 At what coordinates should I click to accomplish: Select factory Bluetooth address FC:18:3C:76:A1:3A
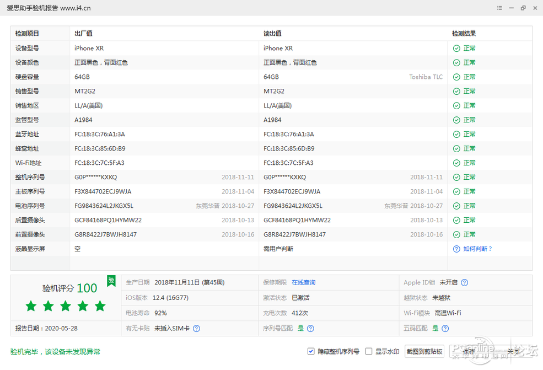(100, 135)
